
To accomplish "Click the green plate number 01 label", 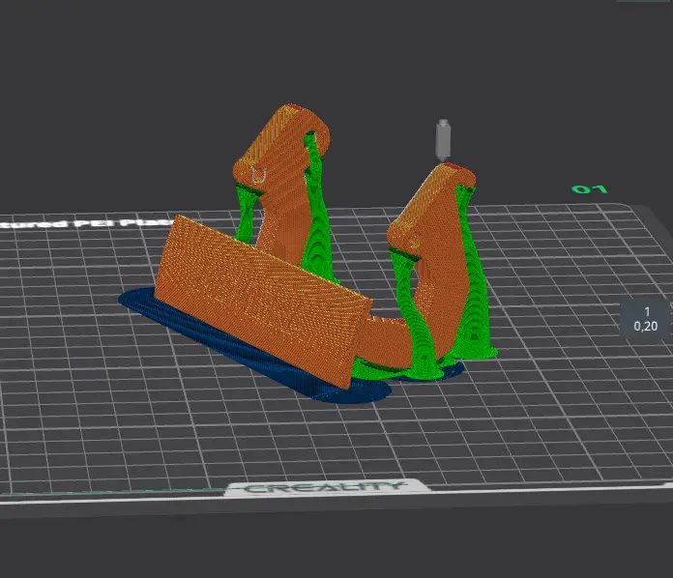I will click(588, 189).
